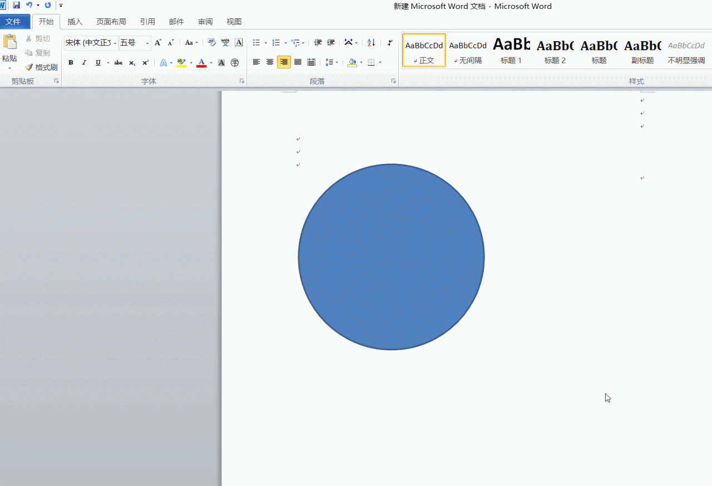Click the paragraph shading paint bucket
This screenshot has width=712, height=486.
coord(352,62)
